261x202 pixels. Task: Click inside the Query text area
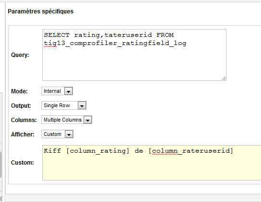(x=134, y=55)
